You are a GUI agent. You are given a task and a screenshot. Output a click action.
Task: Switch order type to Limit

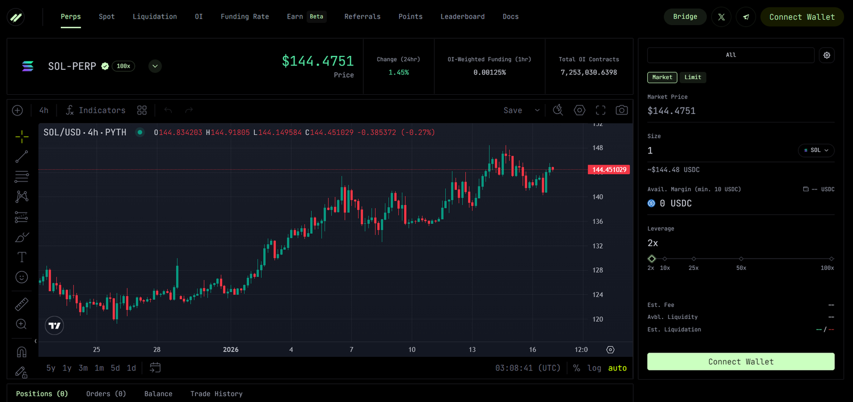click(x=693, y=77)
